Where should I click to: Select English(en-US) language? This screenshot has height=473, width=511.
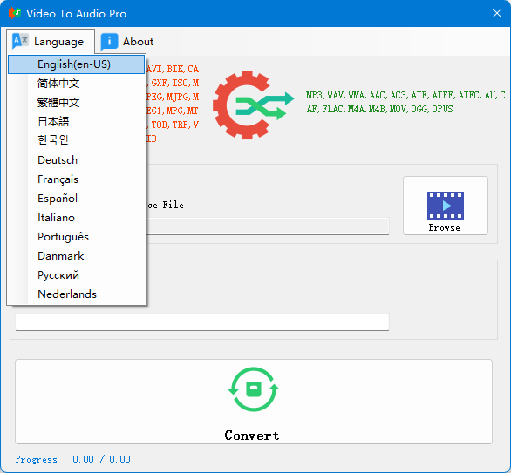pos(76,64)
